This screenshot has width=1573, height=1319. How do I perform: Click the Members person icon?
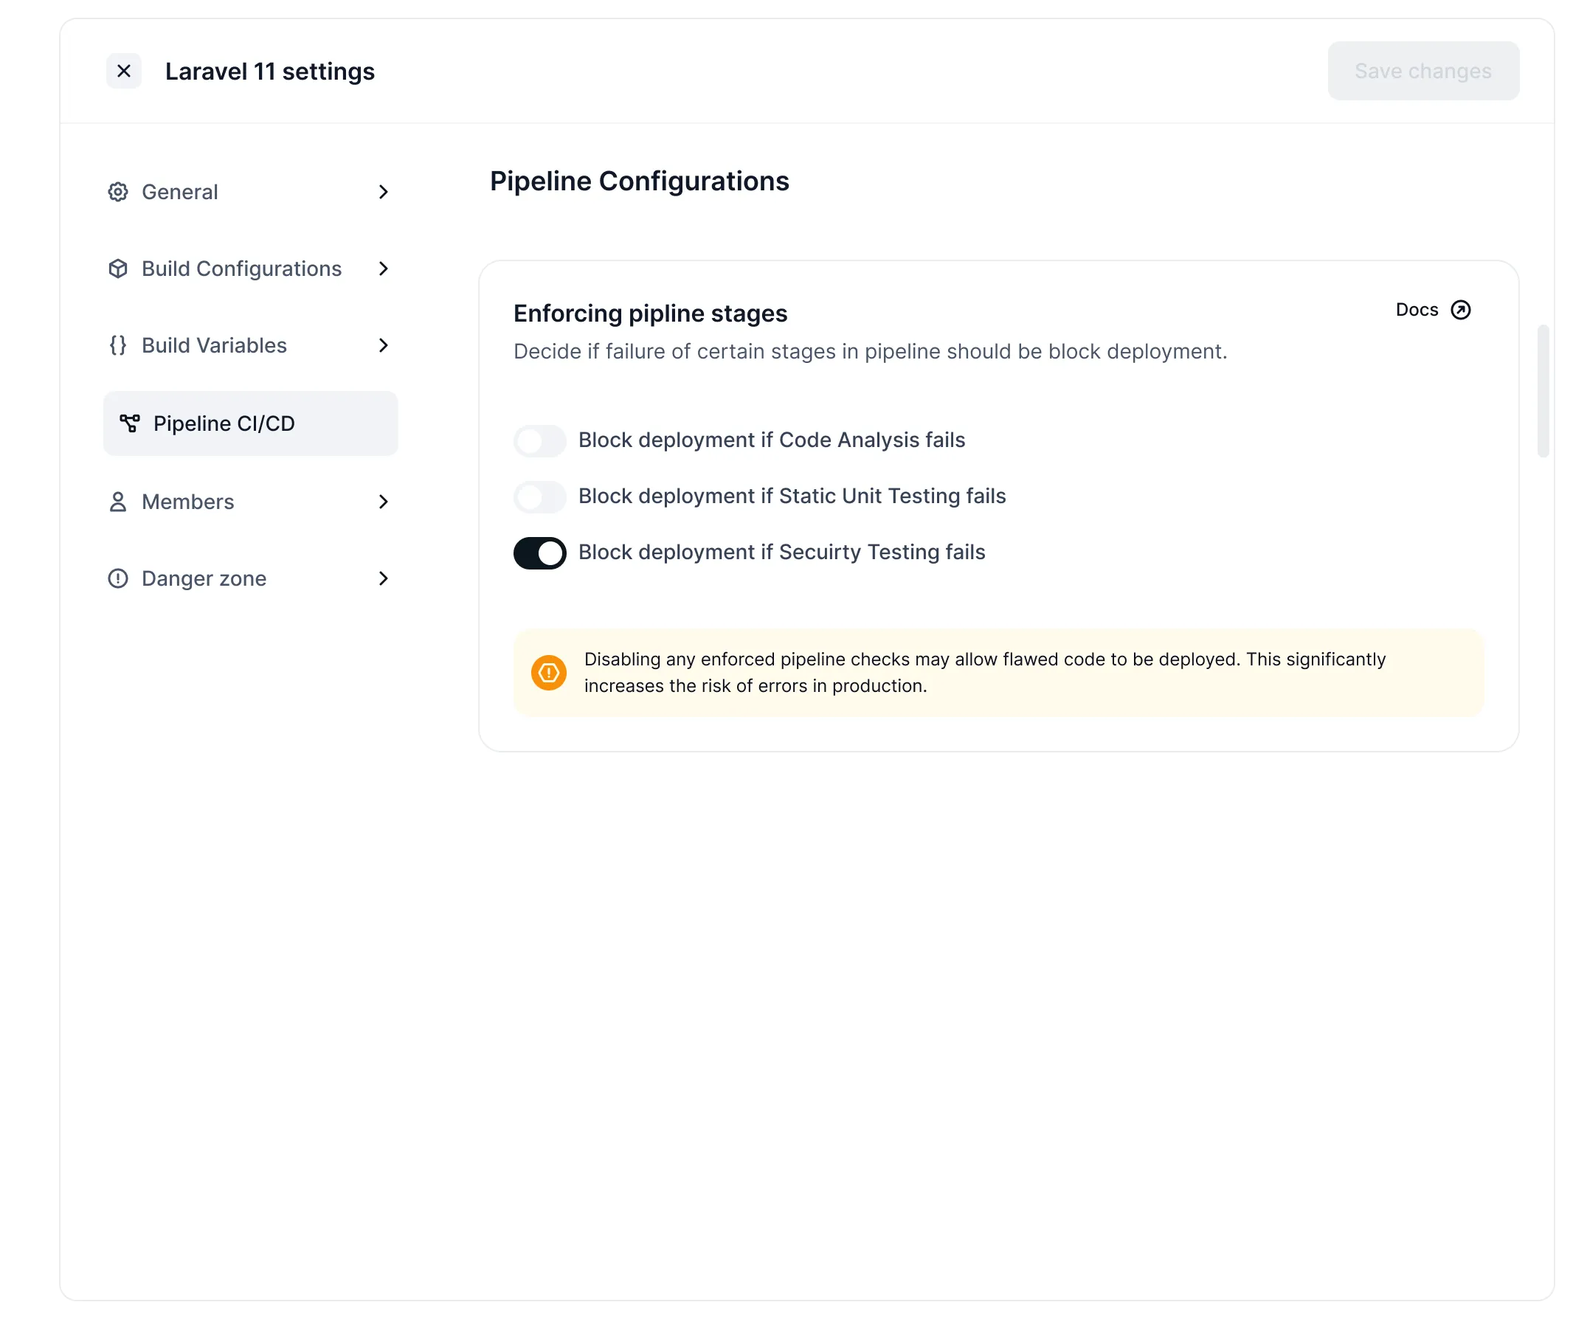[117, 502]
